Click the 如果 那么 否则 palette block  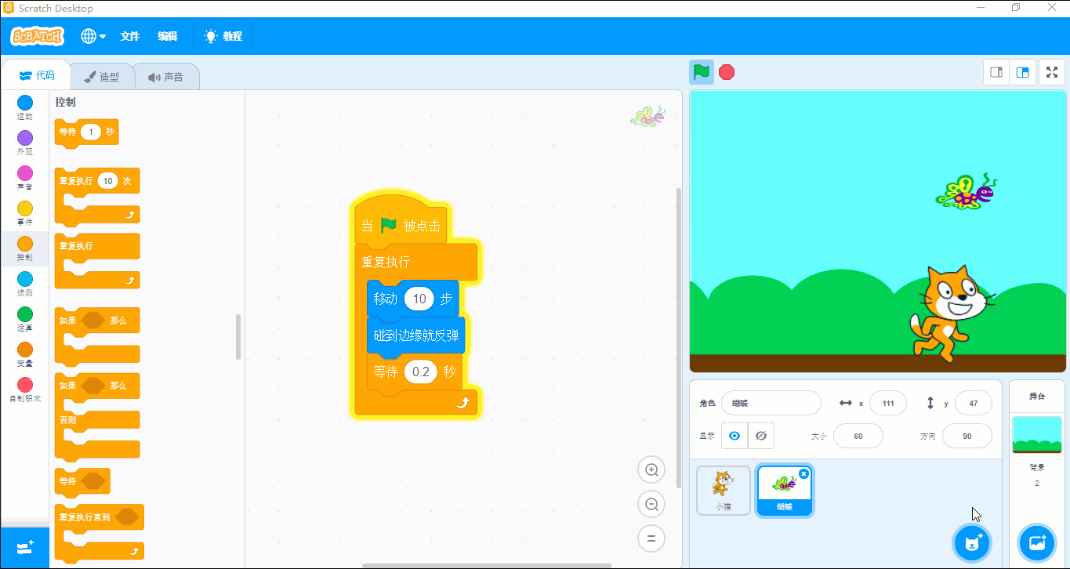click(x=96, y=416)
